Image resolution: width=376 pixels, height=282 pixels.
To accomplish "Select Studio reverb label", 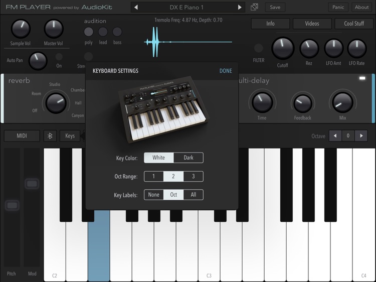I will pyautogui.click(x=55, y=84).
